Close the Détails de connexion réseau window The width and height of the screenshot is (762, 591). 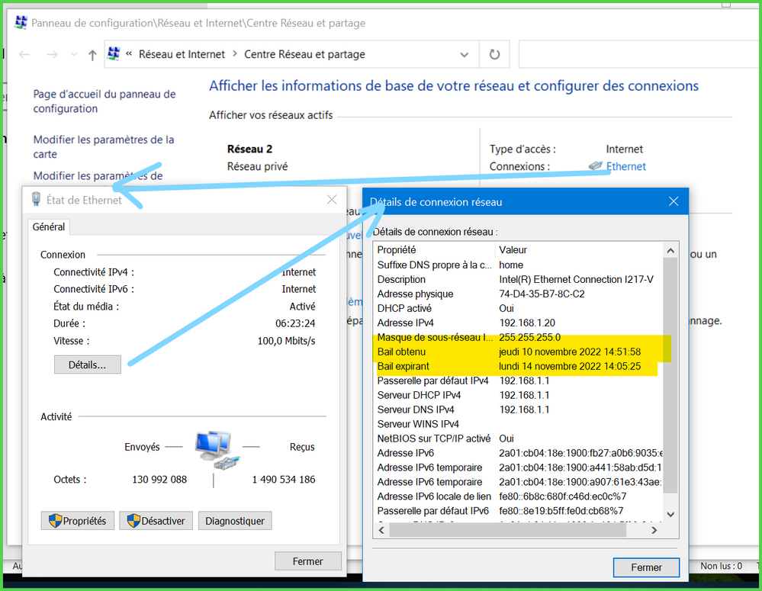click(x=674, y=201)
